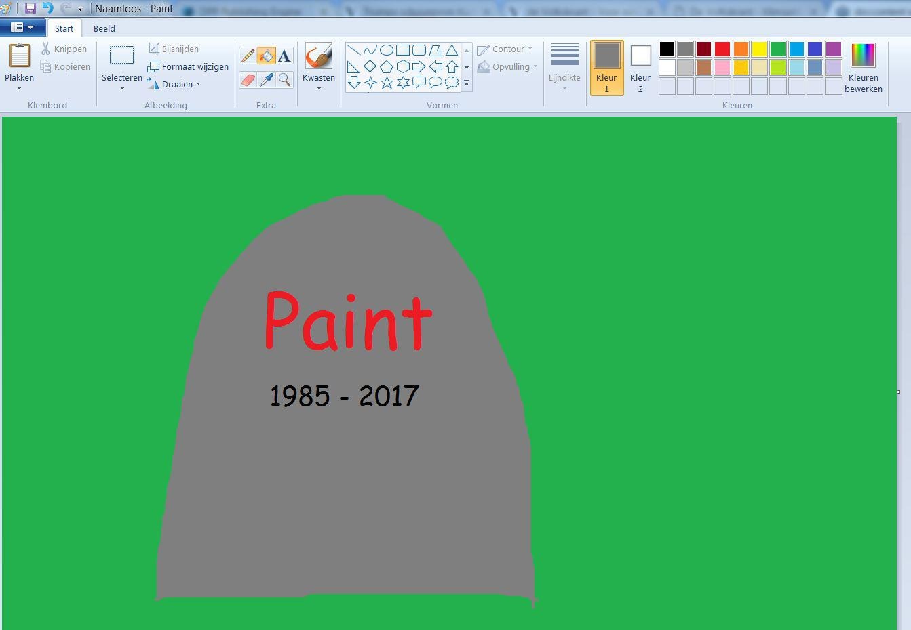This screenshot has width=911, height=630.
Task: Set Kleur 1 as the active color
Action: pyautogui.click(x=606, y=66)
